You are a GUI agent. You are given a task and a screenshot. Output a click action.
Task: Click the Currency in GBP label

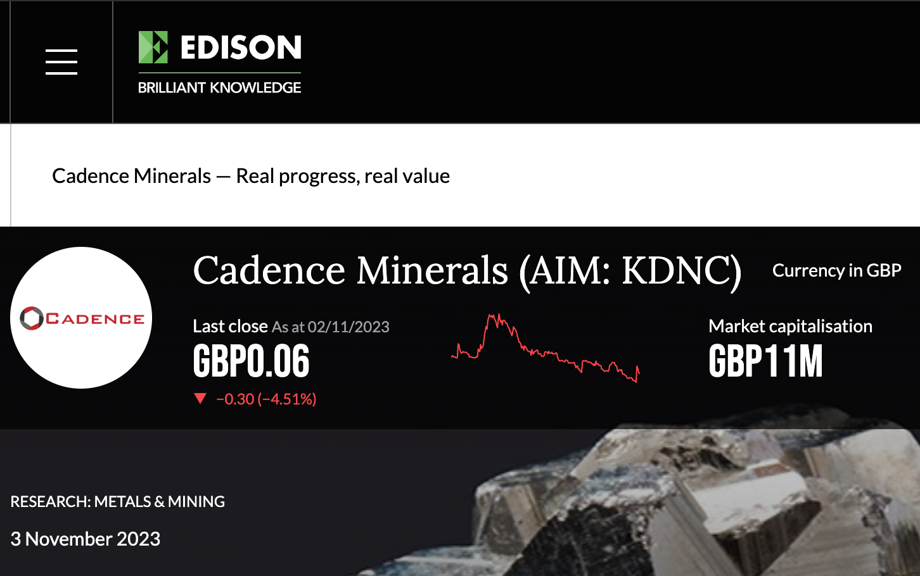click(x=836, y=271)
